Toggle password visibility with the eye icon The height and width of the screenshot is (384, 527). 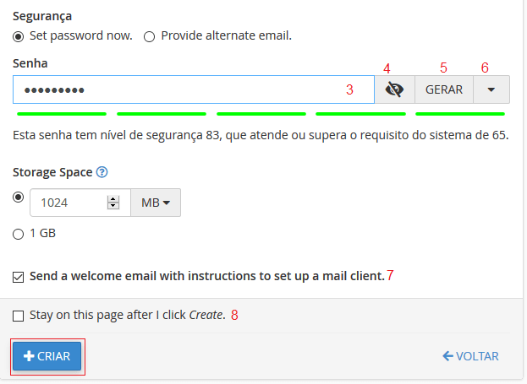(394, 89)
